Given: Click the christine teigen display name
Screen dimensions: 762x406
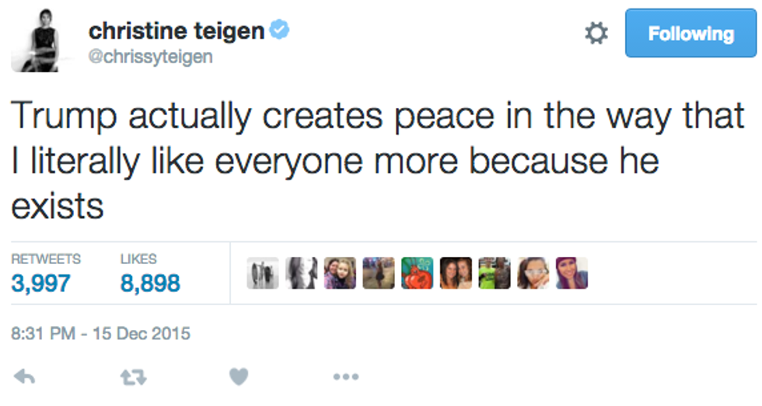Looking at the screenshot, I should coord(177,31).
